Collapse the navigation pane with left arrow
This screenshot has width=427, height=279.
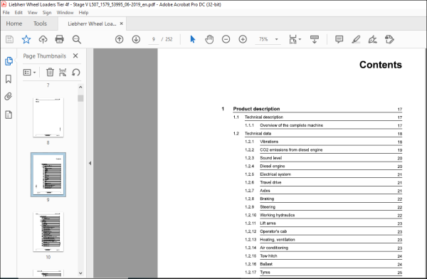tap(90, 163)
